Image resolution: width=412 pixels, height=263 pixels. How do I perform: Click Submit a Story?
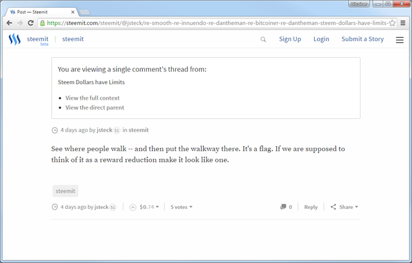[x=362, y=39]
